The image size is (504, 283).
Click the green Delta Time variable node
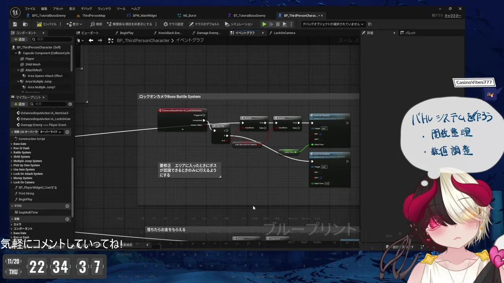click(289, 152)
